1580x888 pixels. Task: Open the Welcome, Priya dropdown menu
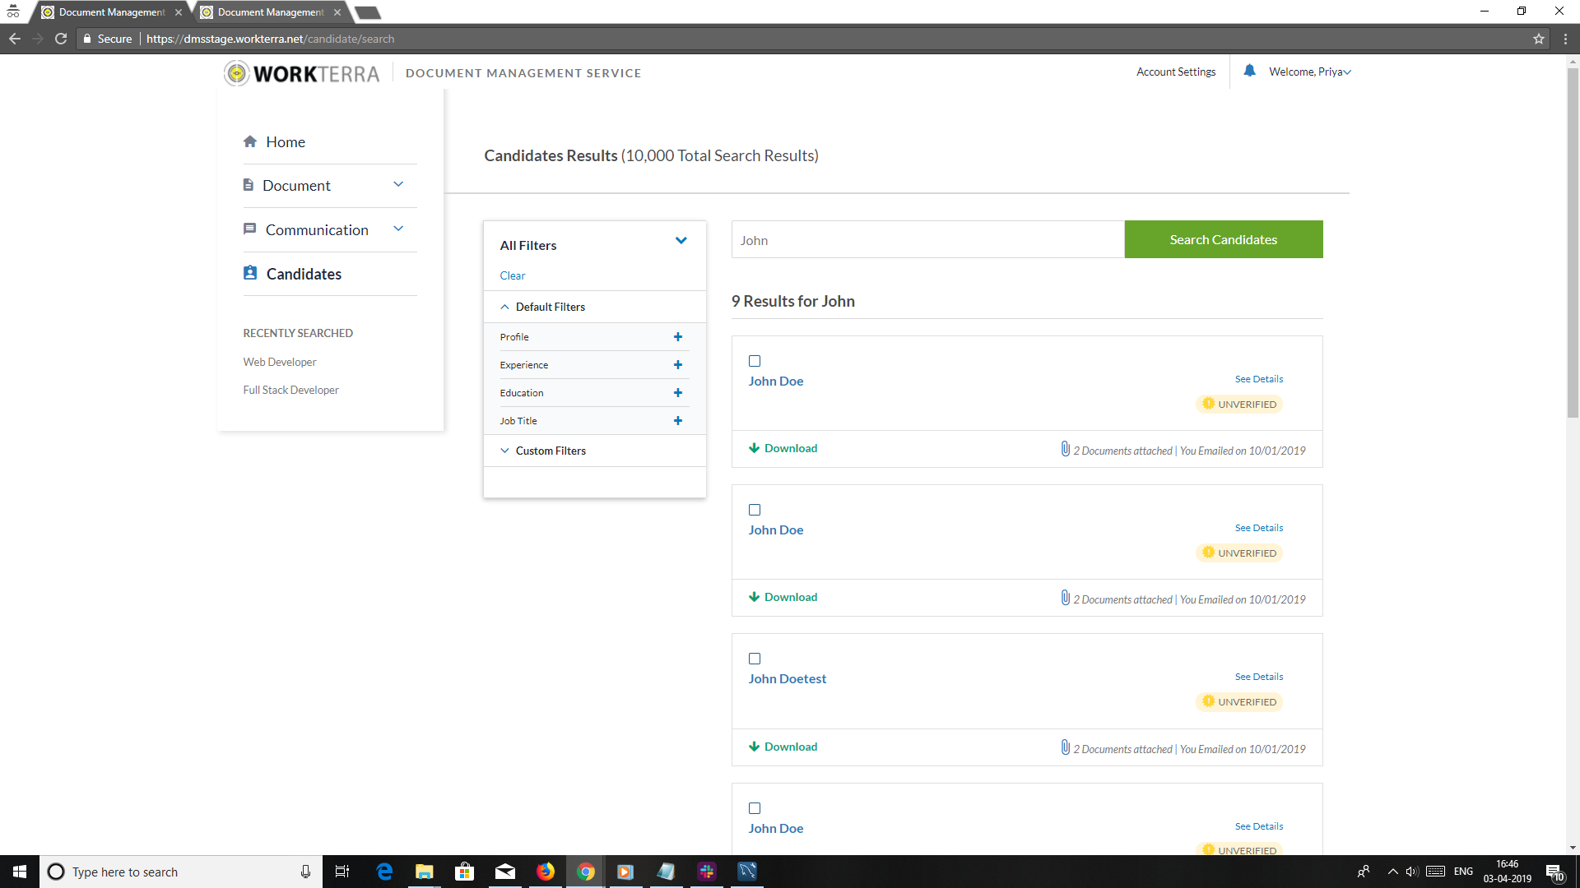coord(1308,72)
